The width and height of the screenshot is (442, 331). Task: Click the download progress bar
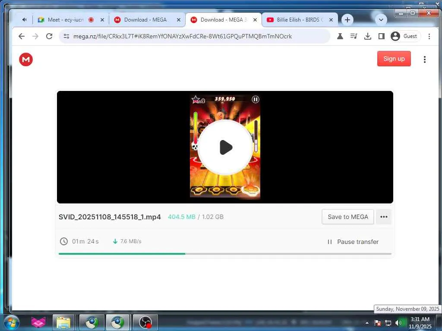225,254
